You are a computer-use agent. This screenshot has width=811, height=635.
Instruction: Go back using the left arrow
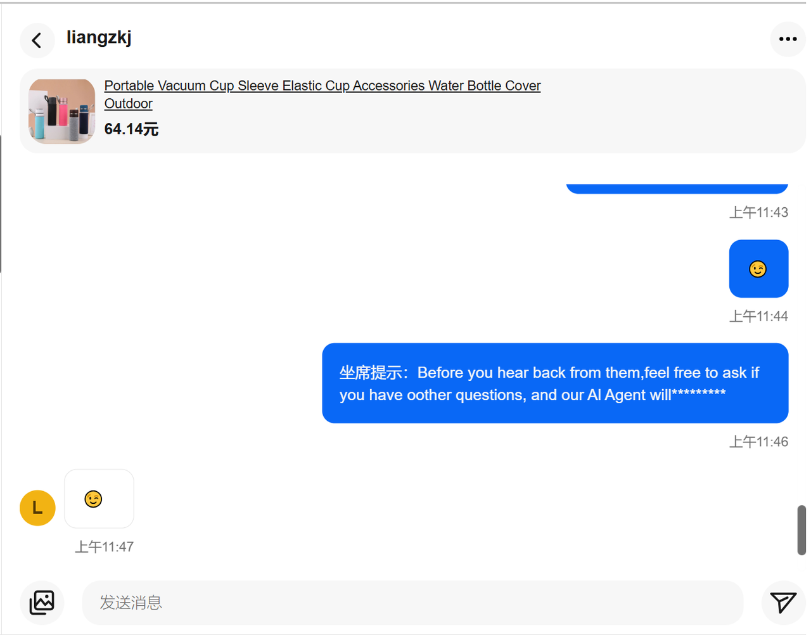pyautogui.click(x=37, y=40)
